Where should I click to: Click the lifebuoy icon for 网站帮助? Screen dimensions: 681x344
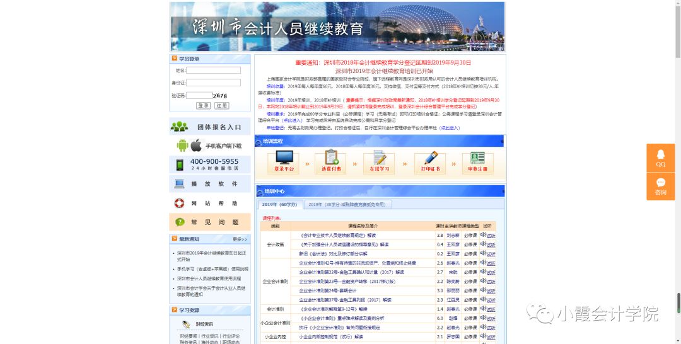[x=179, y=204]
